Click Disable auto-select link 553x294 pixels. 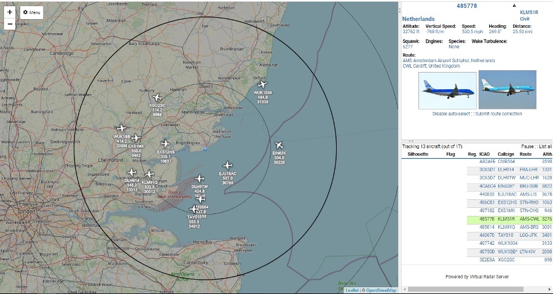(450, 114)
